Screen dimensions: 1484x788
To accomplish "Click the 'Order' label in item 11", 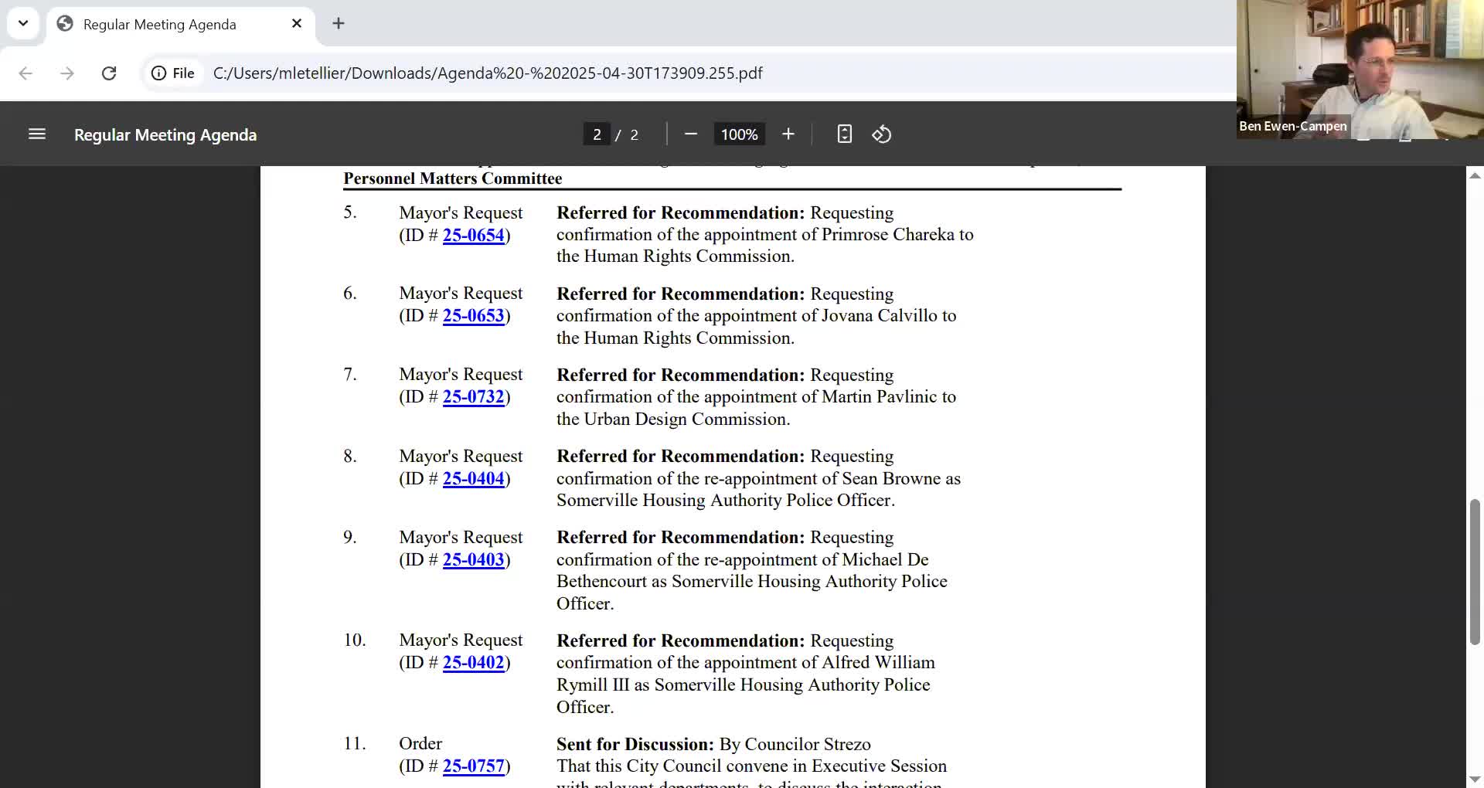I will [x=420, y=743].
